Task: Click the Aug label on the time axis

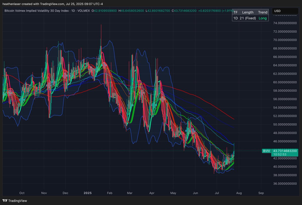Action: pos(239,193)
